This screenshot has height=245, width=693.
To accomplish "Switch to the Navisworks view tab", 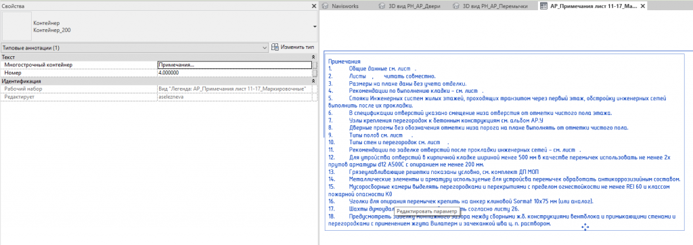I will [345, 6].
